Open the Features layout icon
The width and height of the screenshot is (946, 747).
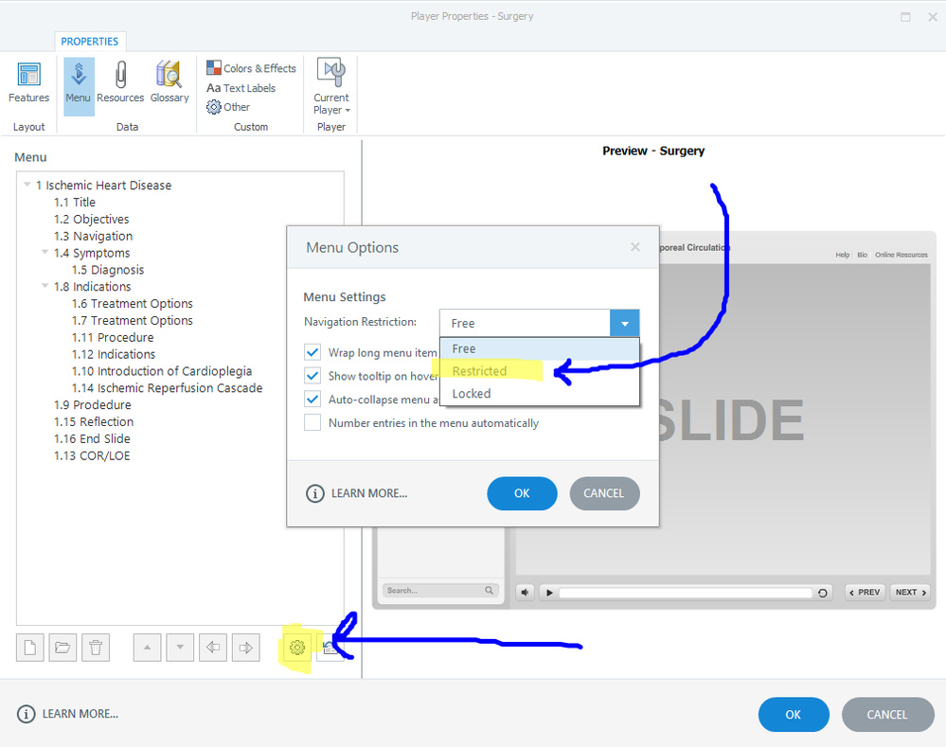28,83
